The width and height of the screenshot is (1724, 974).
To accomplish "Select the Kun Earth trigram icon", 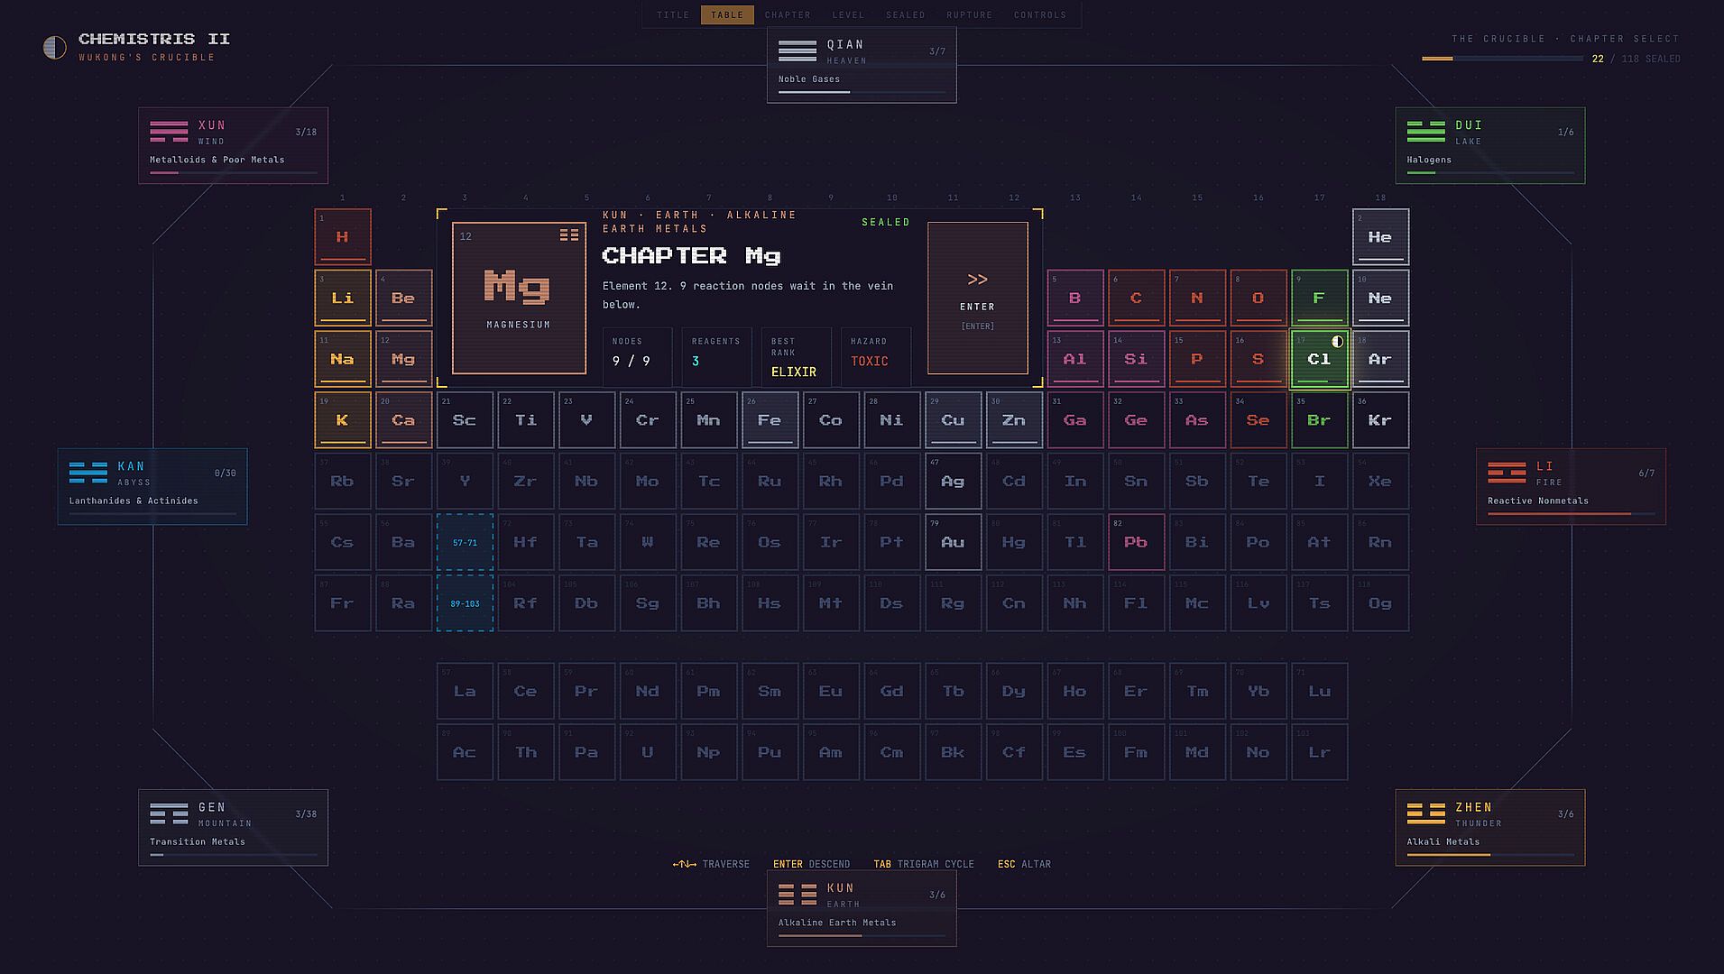I will [x=797, y=895].
